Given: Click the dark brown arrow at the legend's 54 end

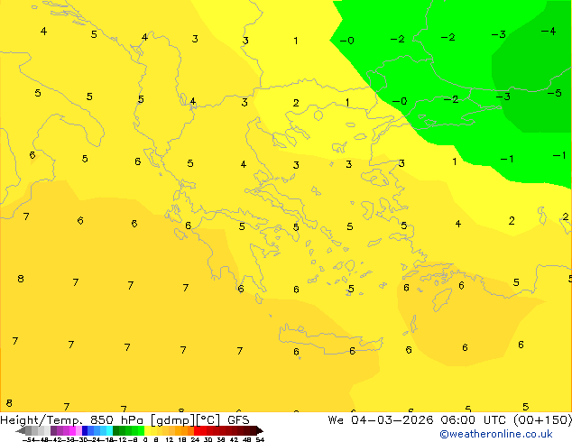Looking at the screenshot, I should click(x=260, y=430).
